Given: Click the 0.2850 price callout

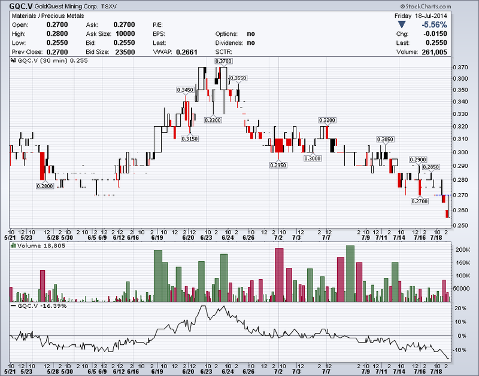Looking at the screenshot, I should pos(431,167).
